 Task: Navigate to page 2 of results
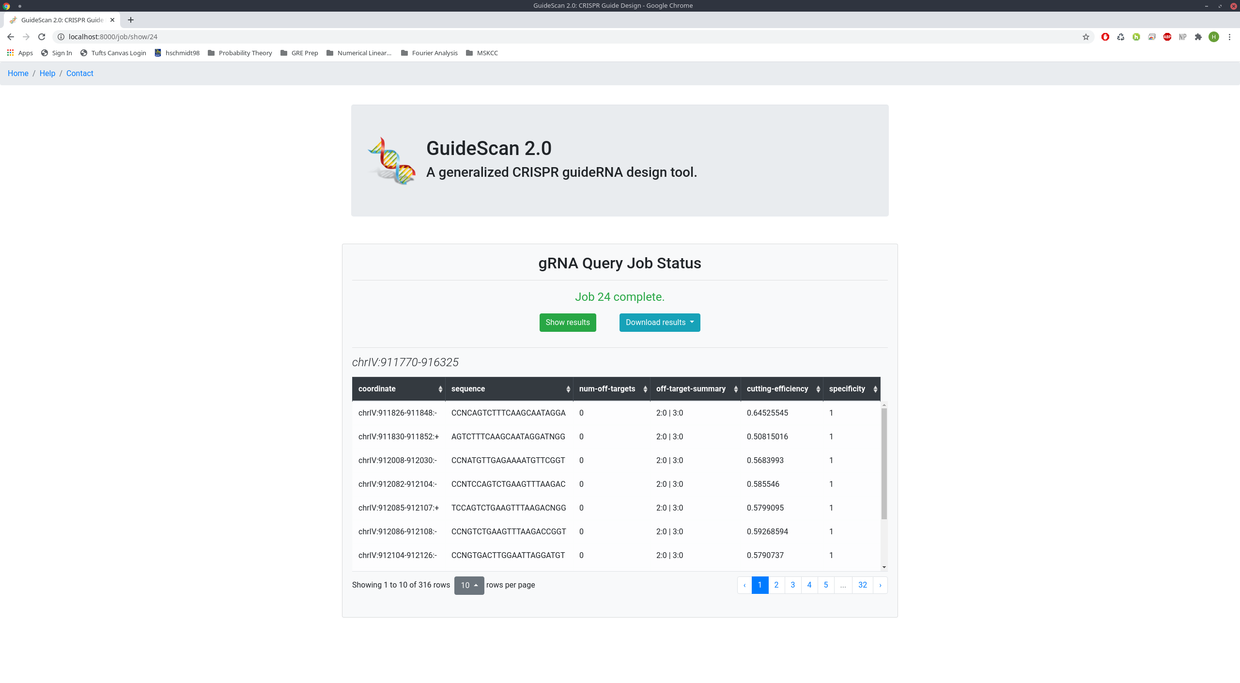tap(776, 585)
